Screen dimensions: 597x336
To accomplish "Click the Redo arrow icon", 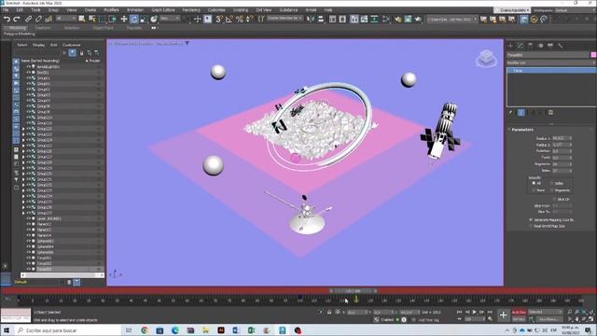I will 17,19.
